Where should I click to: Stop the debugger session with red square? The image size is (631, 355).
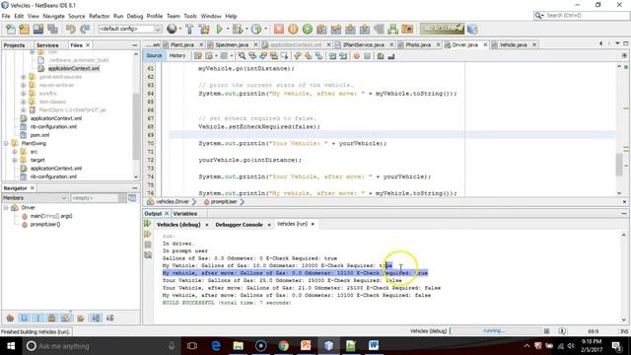(278, 29)
